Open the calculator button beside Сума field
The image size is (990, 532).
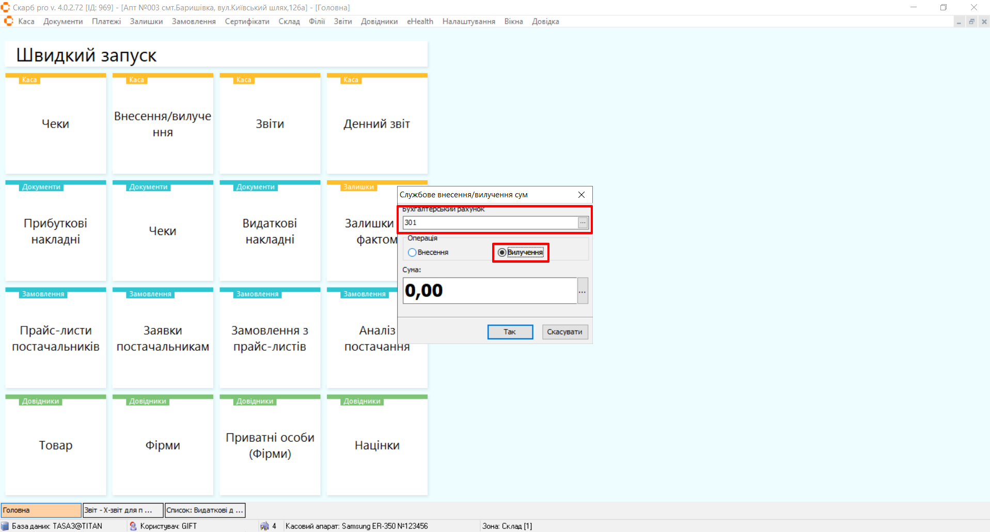pos(582,291)
